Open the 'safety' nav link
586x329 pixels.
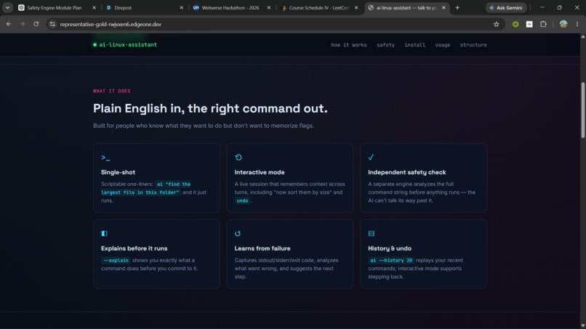[385, 45]
